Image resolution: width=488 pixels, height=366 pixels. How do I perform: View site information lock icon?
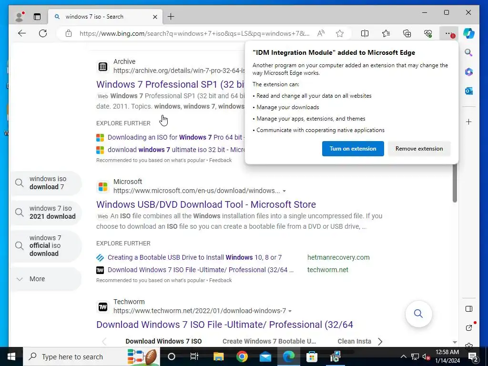pyautogui.click(x=69, y=33)
